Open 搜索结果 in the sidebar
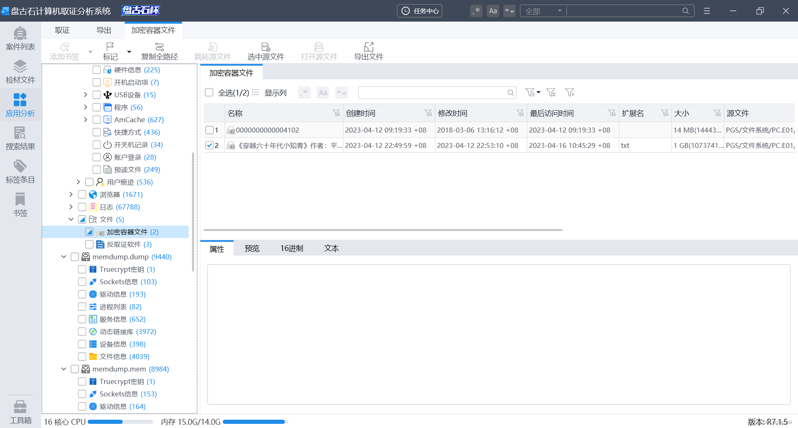 click(20, 138)
